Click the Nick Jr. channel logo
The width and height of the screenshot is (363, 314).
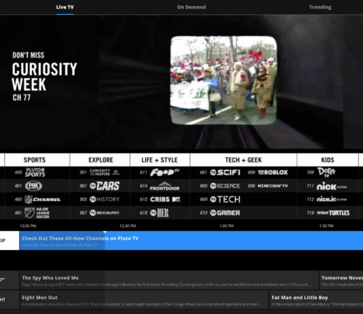(x=332, y=199)
